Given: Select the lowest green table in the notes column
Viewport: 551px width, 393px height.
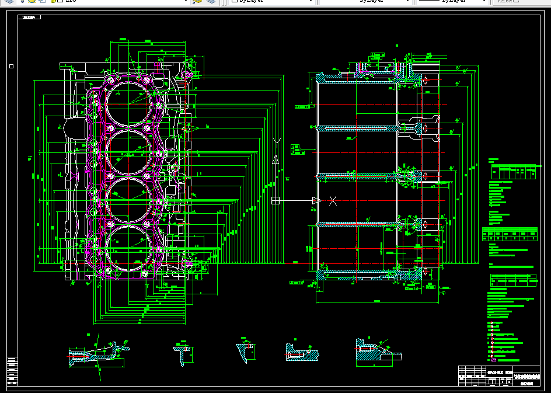Looking at the screenshot, I should [x=514, y=280].
